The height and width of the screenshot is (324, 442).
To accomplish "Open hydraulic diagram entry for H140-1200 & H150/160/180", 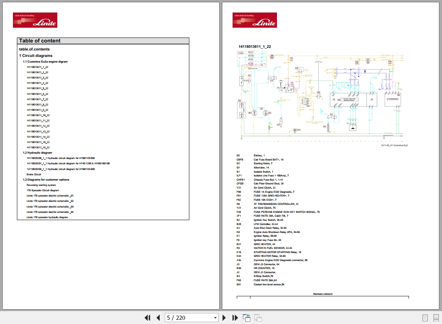I will click(68, 164).
